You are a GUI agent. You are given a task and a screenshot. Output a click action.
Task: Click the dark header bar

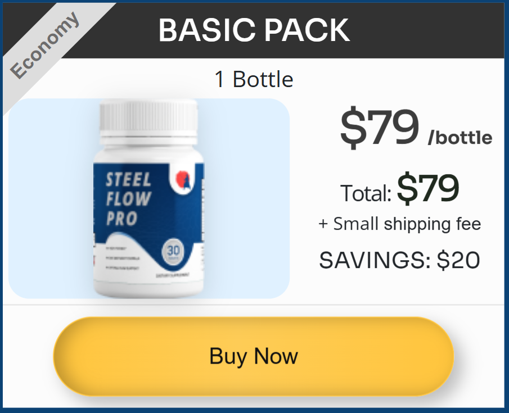click(x=253, y=30)
